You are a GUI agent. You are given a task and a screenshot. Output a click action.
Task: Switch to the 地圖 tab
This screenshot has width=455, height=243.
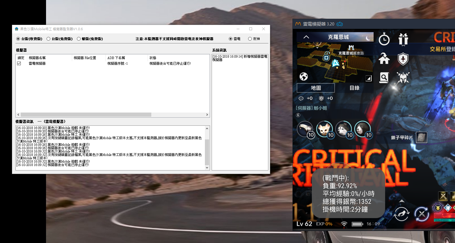(x=316, y=88)
